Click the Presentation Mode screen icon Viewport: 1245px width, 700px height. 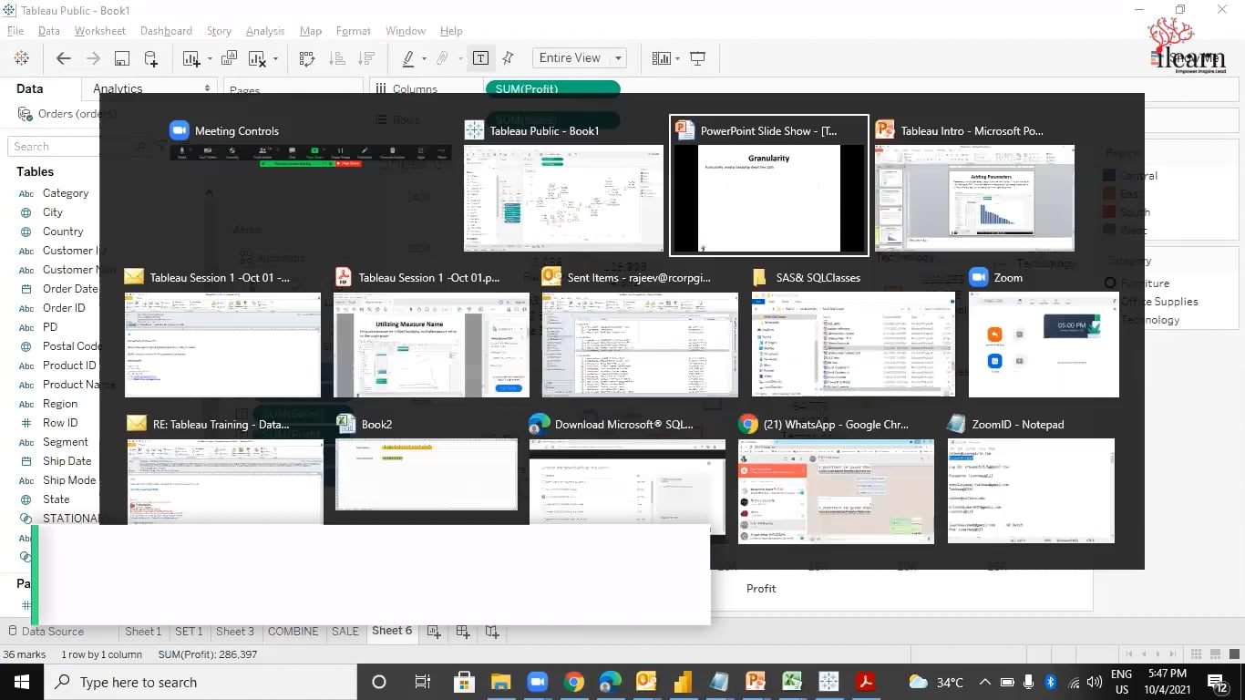(698, 58)
